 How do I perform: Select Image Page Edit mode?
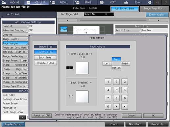154,9
